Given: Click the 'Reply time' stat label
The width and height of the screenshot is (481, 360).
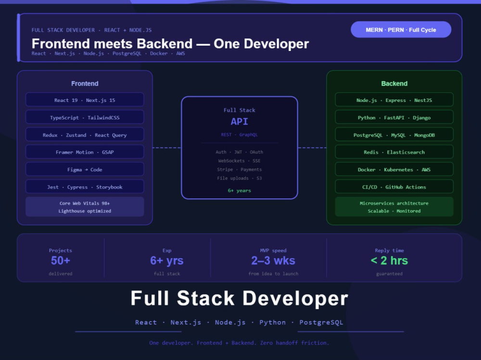Looking at the screenshot, I should pyautogui.click(x=389, y=250).
